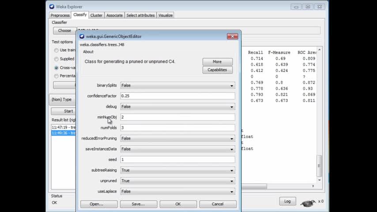
Task: Select the Percentage split radio button
Action: [56, 76]
